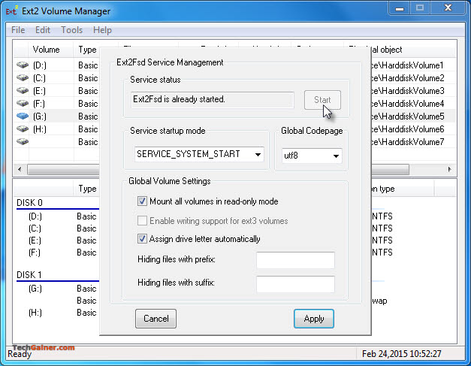Screen dimensions: 471x366
Task: Click the horizontal scrollbar thumb in volume list
Action: click(x=218, y=169)
